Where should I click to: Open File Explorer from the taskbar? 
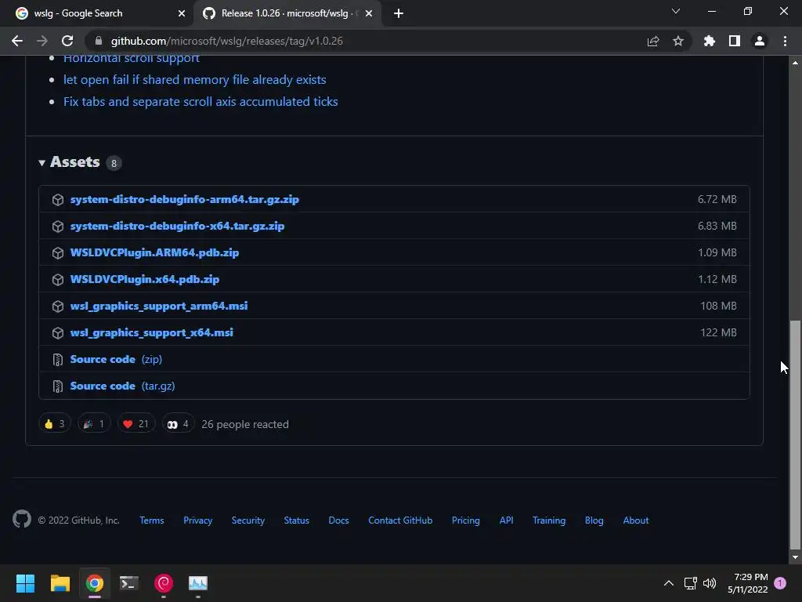[60, 583]
